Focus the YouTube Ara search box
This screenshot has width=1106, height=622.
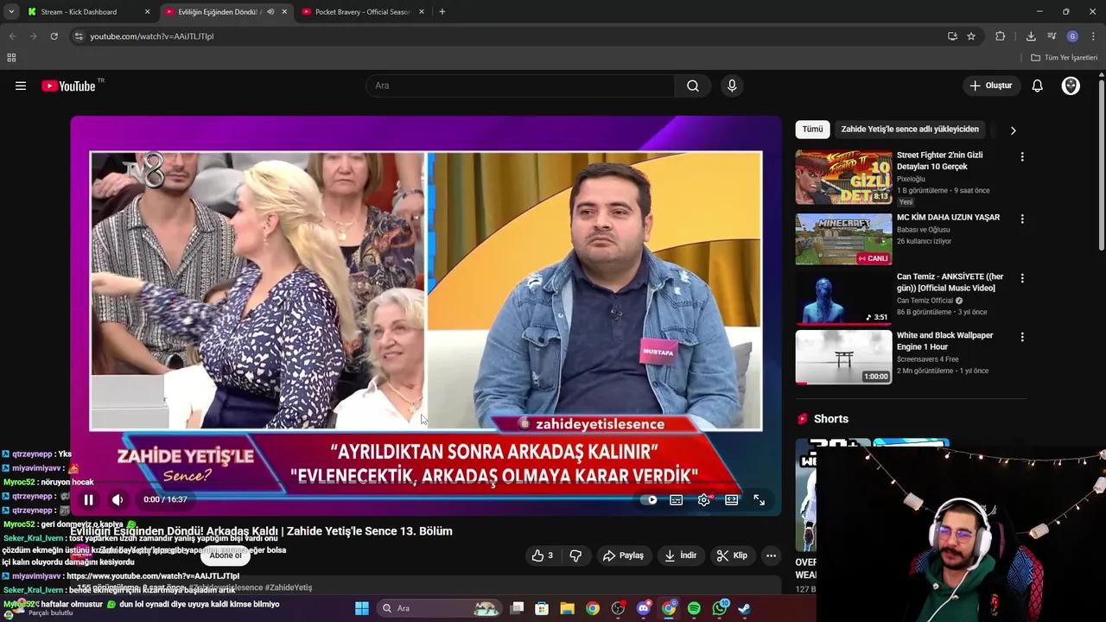[x=520, y=86]
